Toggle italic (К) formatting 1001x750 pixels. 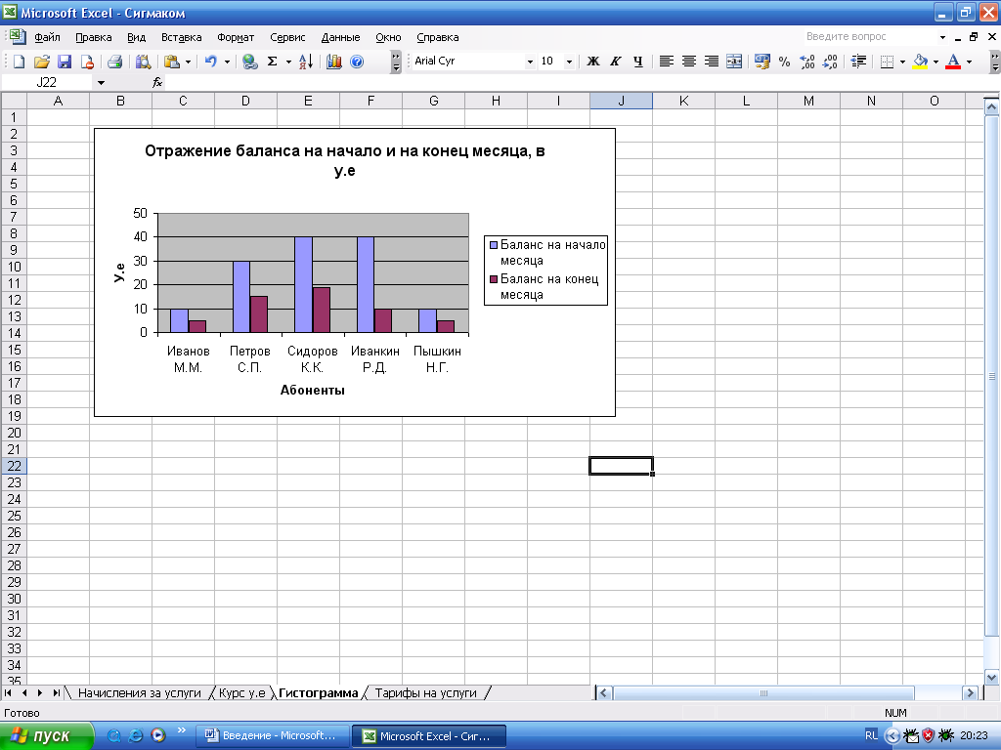pyautogui.click(x=615, y=62)
